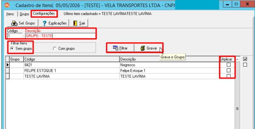This screenshot has width=255, height=129.
Task: Click the Ultimo item cadastrado status text
Action: coord(108,14)
